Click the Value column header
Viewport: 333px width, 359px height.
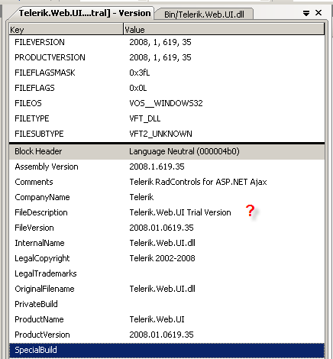pos(224,30)
